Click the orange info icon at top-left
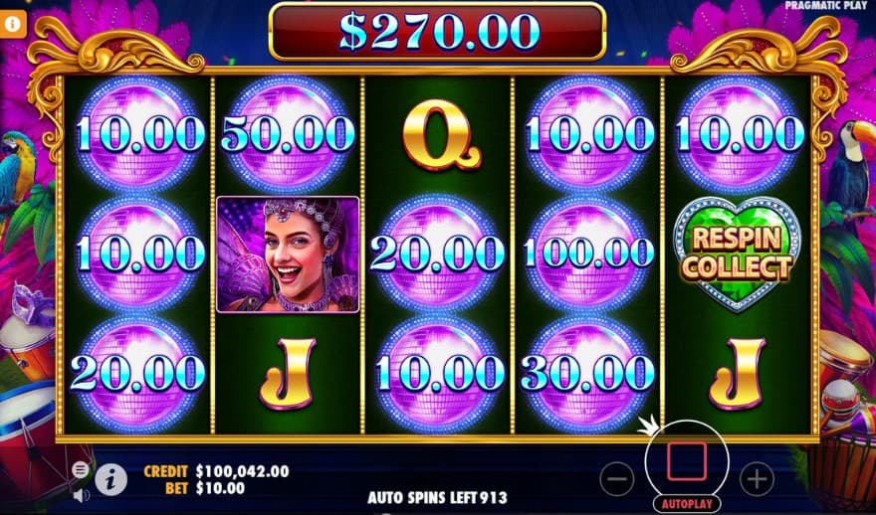Image resolution: width=876 pixels, height=515 pixels. [13, 24]
